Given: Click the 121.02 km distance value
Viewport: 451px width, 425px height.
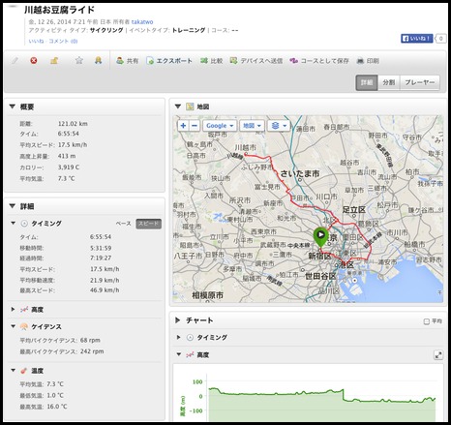Looking at the screenshot, I should click(73, 124).
